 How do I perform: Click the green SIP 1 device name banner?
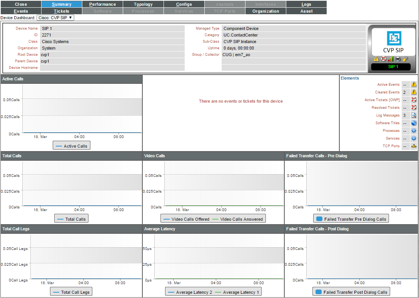tap(391, 67)
